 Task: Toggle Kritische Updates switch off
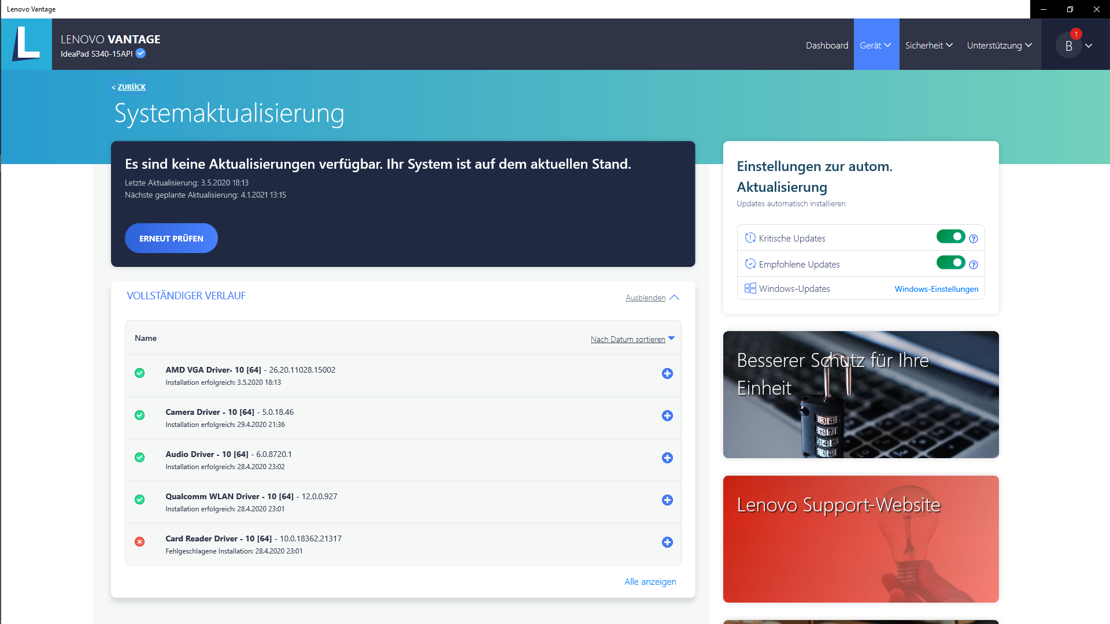pos(950,237)
